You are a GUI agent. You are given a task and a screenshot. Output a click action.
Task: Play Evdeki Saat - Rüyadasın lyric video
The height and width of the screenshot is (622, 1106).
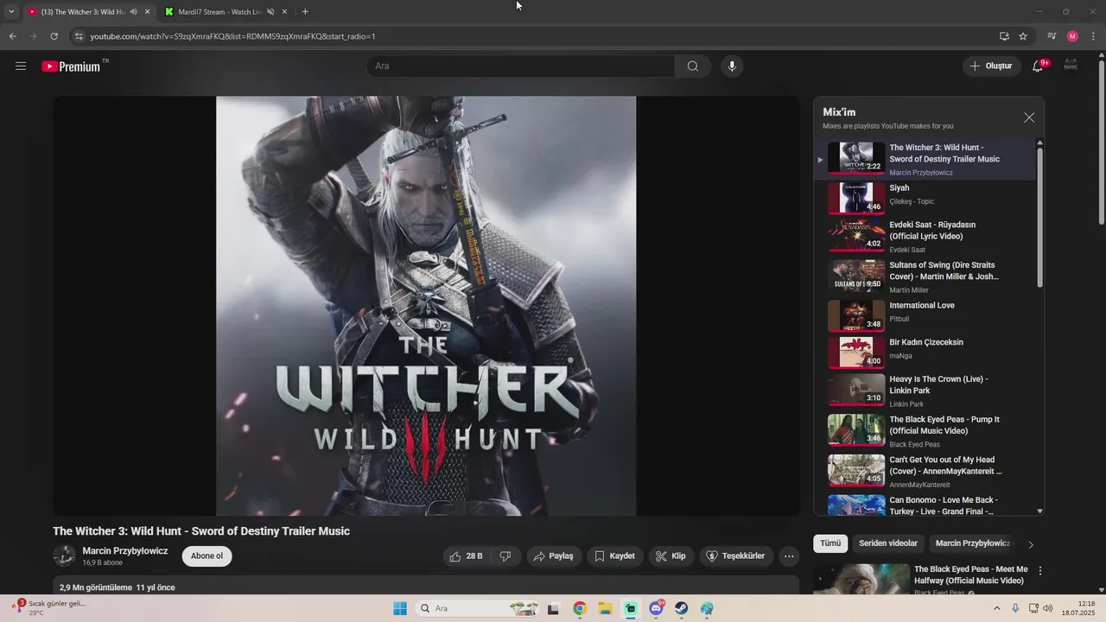click(x=925, y=237)
